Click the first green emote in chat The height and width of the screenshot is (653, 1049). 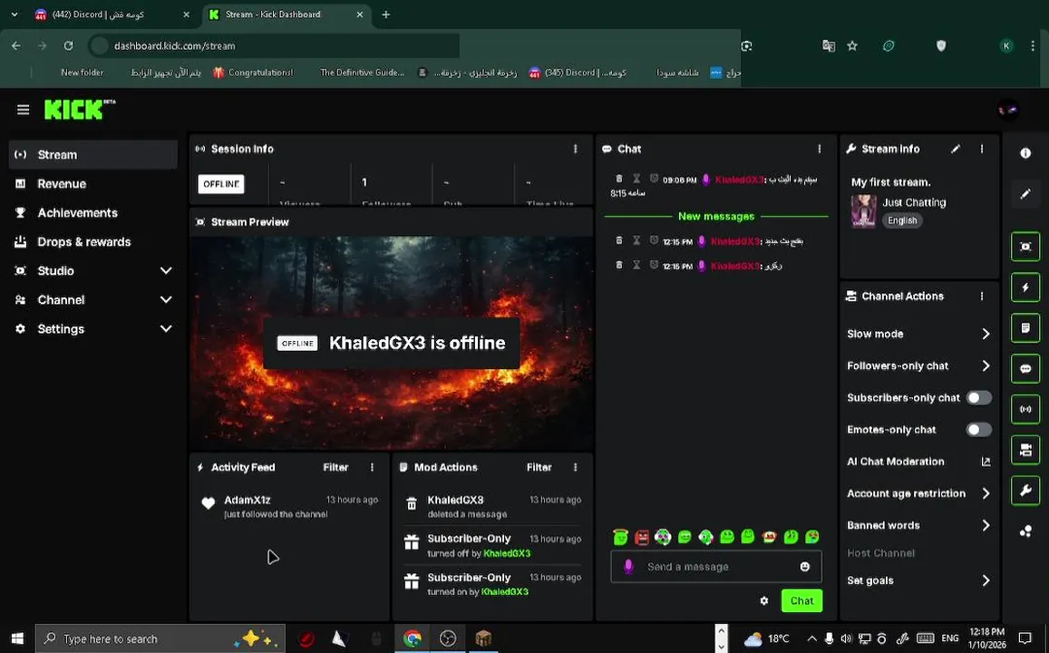click(x=620, y=537)
